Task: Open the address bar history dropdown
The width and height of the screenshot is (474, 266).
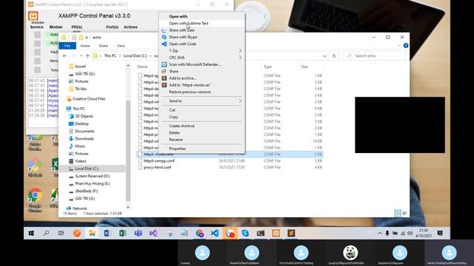Action: [324, 56]
